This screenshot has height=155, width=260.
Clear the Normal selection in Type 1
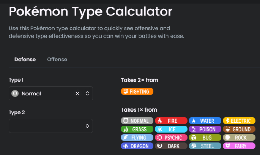(x=77, y=93)
